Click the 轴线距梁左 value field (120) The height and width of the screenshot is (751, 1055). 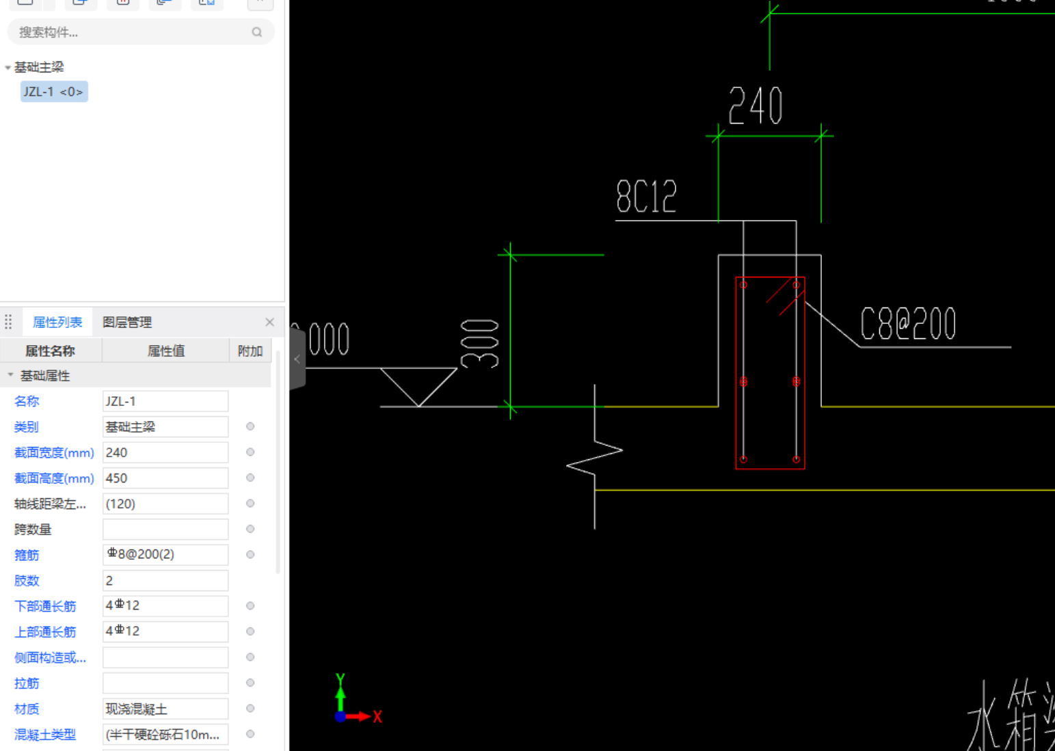coord(165,504)
